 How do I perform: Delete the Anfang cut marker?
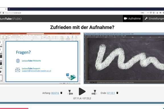(x=61, y=93)
